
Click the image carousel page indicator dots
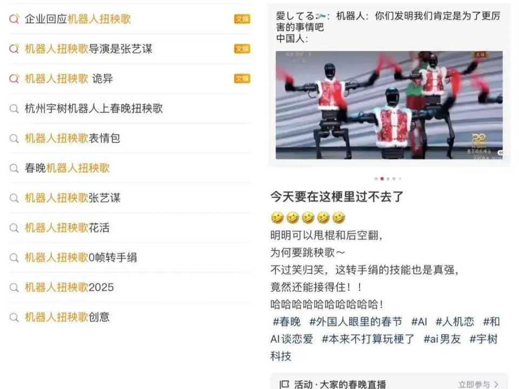point(388,178)
